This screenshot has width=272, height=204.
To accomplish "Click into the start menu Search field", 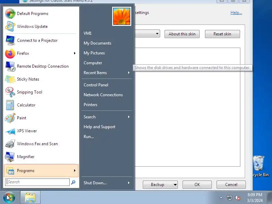I will click(37, 182).
